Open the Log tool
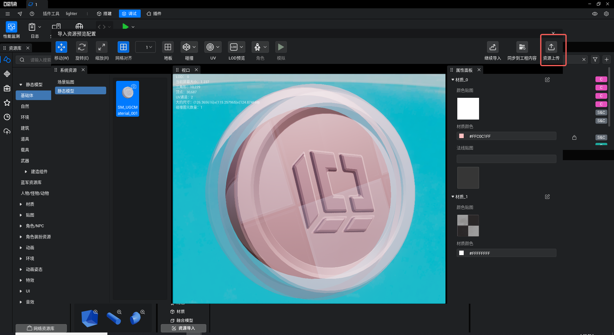614x335 pixels. click(32, 27)
